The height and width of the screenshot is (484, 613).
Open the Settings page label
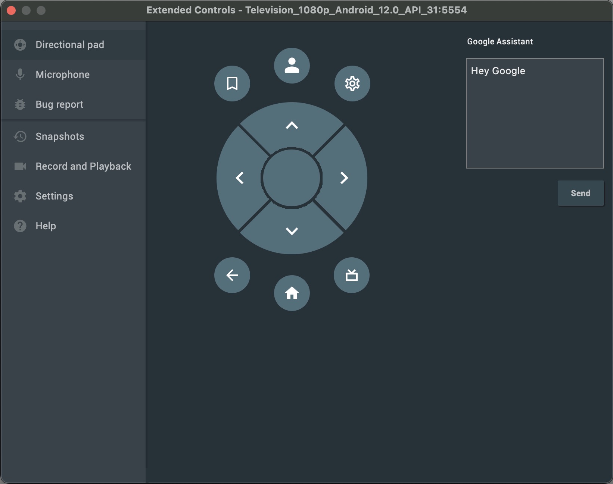coord(55,196)
